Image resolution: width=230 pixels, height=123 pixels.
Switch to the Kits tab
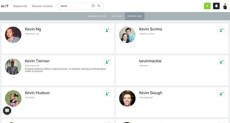117,16
